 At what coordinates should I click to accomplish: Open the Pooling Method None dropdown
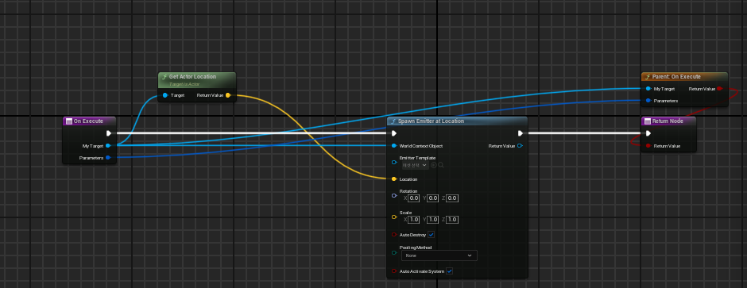pos(439,255)
